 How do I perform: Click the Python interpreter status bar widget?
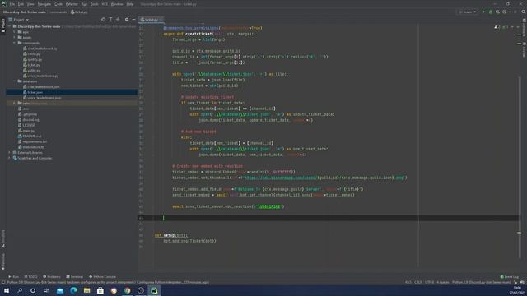click(x=481, y=282)
